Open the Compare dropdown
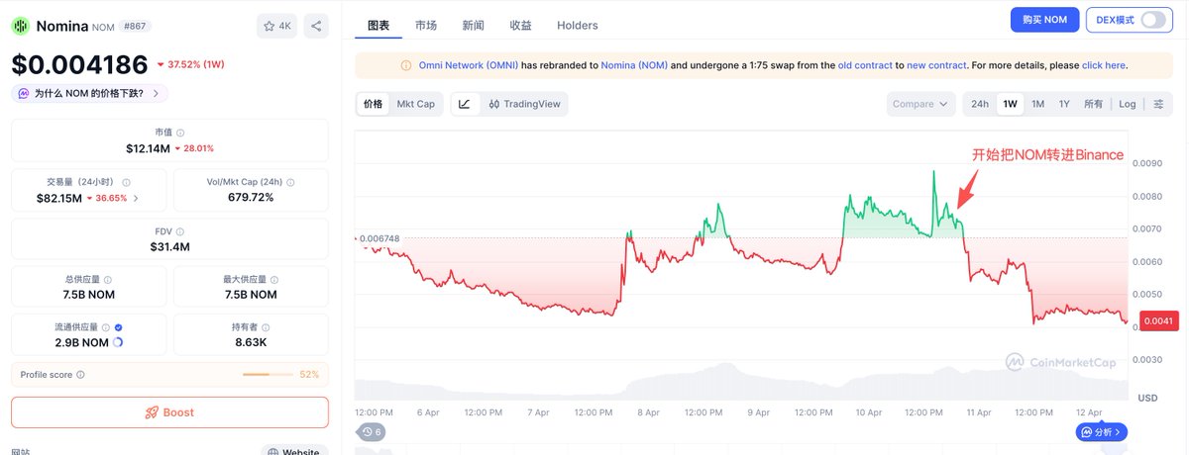The width and height of the screenshot is (1189, 455). tap(920, 104)
